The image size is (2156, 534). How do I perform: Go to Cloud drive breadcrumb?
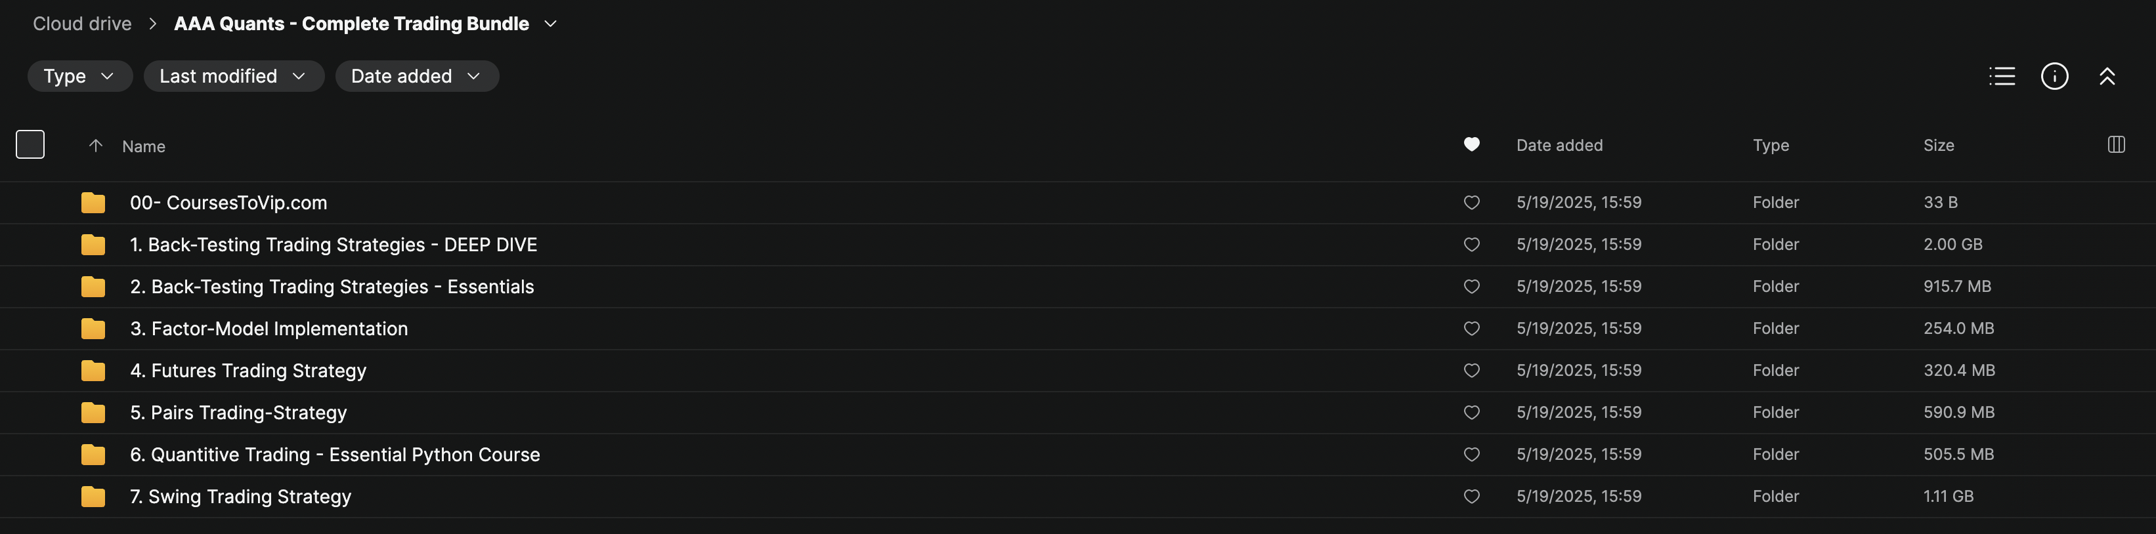(82, 24)
